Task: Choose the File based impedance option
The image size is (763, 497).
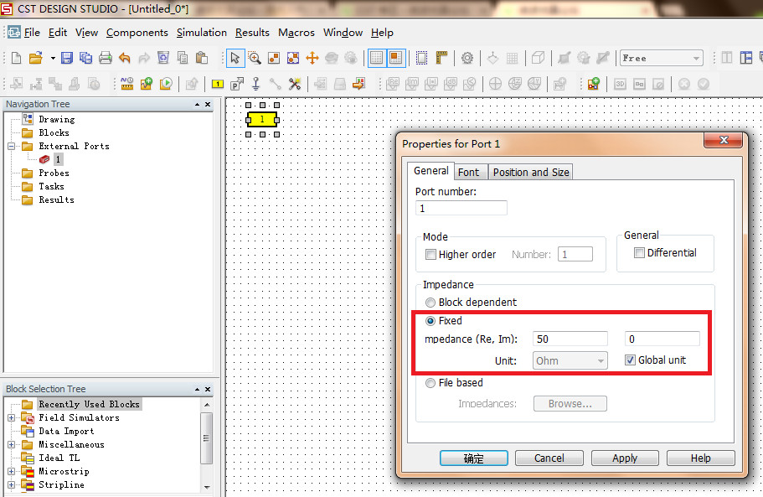Action: coord(430,383)
